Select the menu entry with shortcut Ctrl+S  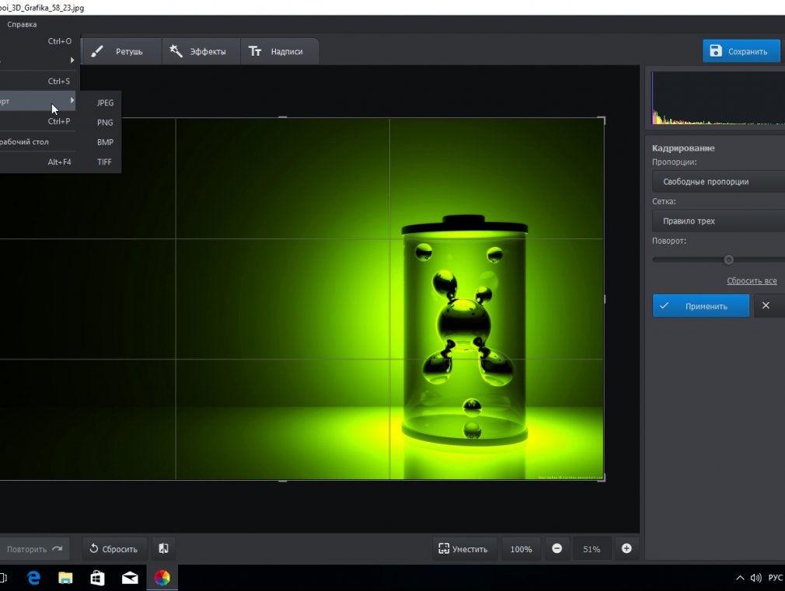(x=38, y=81)
